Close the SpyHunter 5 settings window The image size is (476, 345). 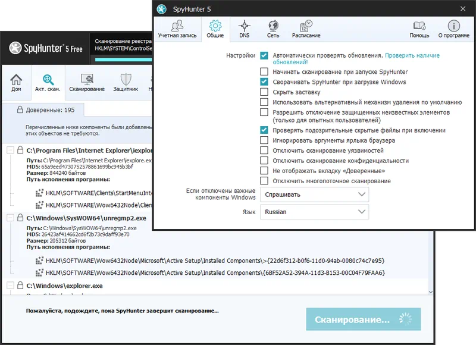pos(463,9)
